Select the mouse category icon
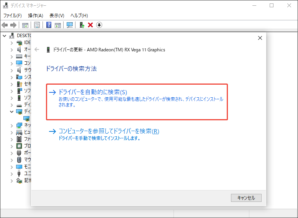This screenshot has height=218, width=298. [x=19, y=160]
